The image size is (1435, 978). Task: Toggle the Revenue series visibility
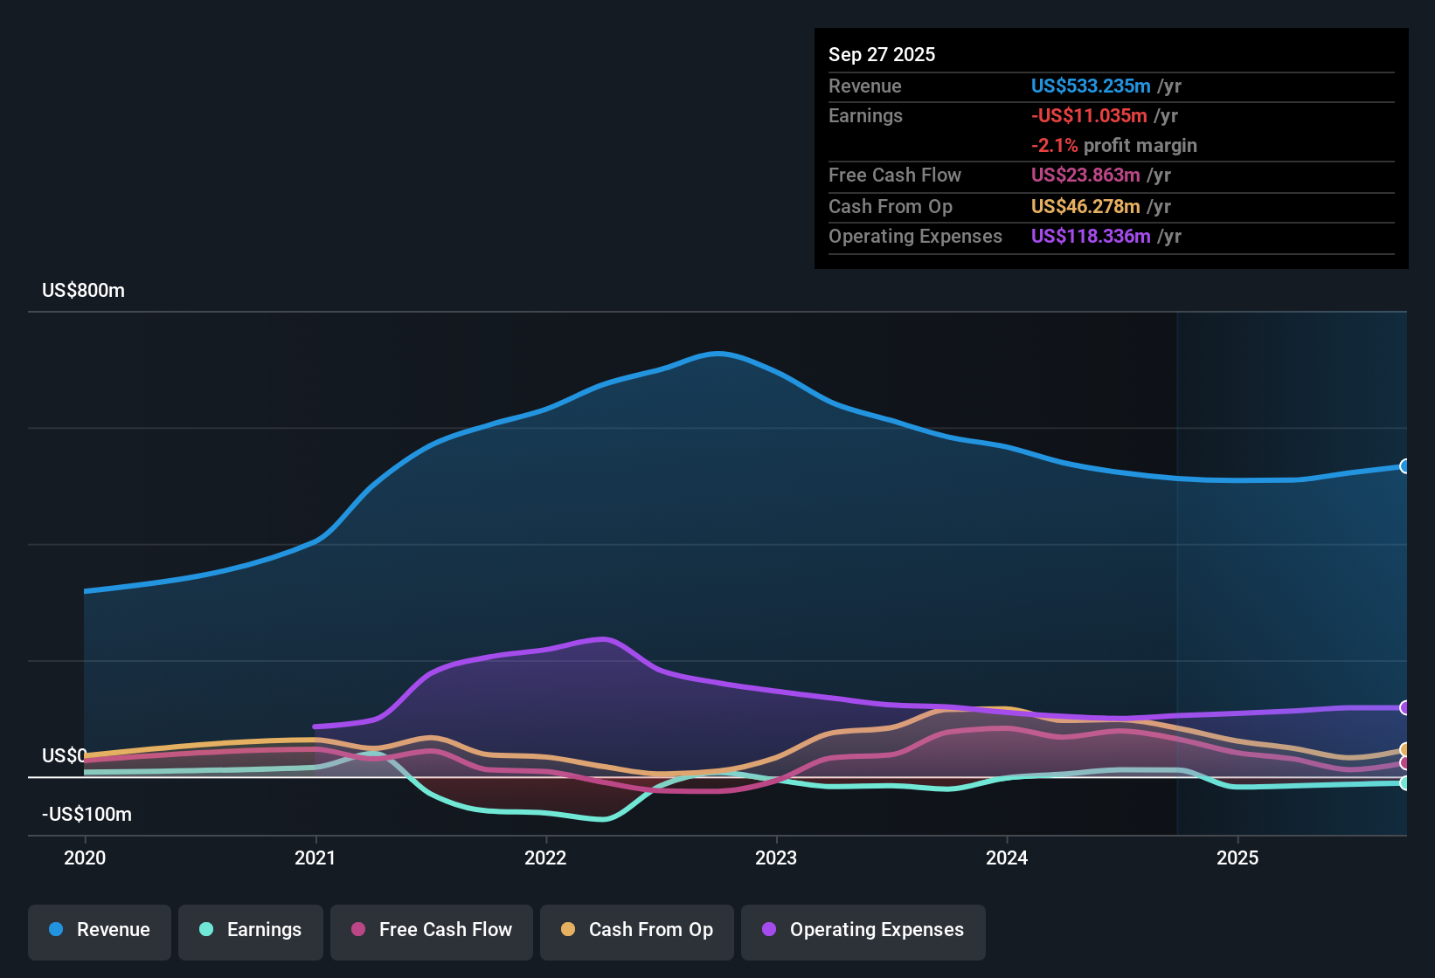click(99, 931)
